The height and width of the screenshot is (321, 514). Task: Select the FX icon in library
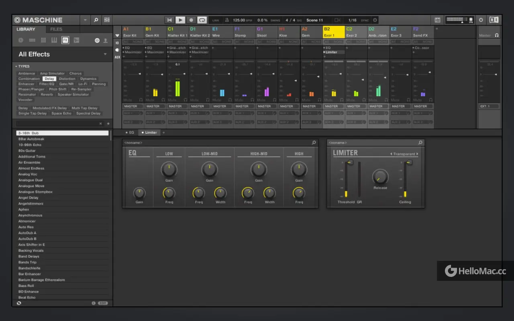65,40
